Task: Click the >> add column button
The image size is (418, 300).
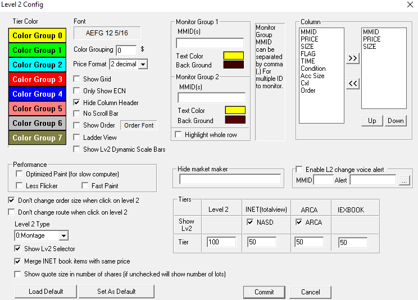Action: coord(352,59)
